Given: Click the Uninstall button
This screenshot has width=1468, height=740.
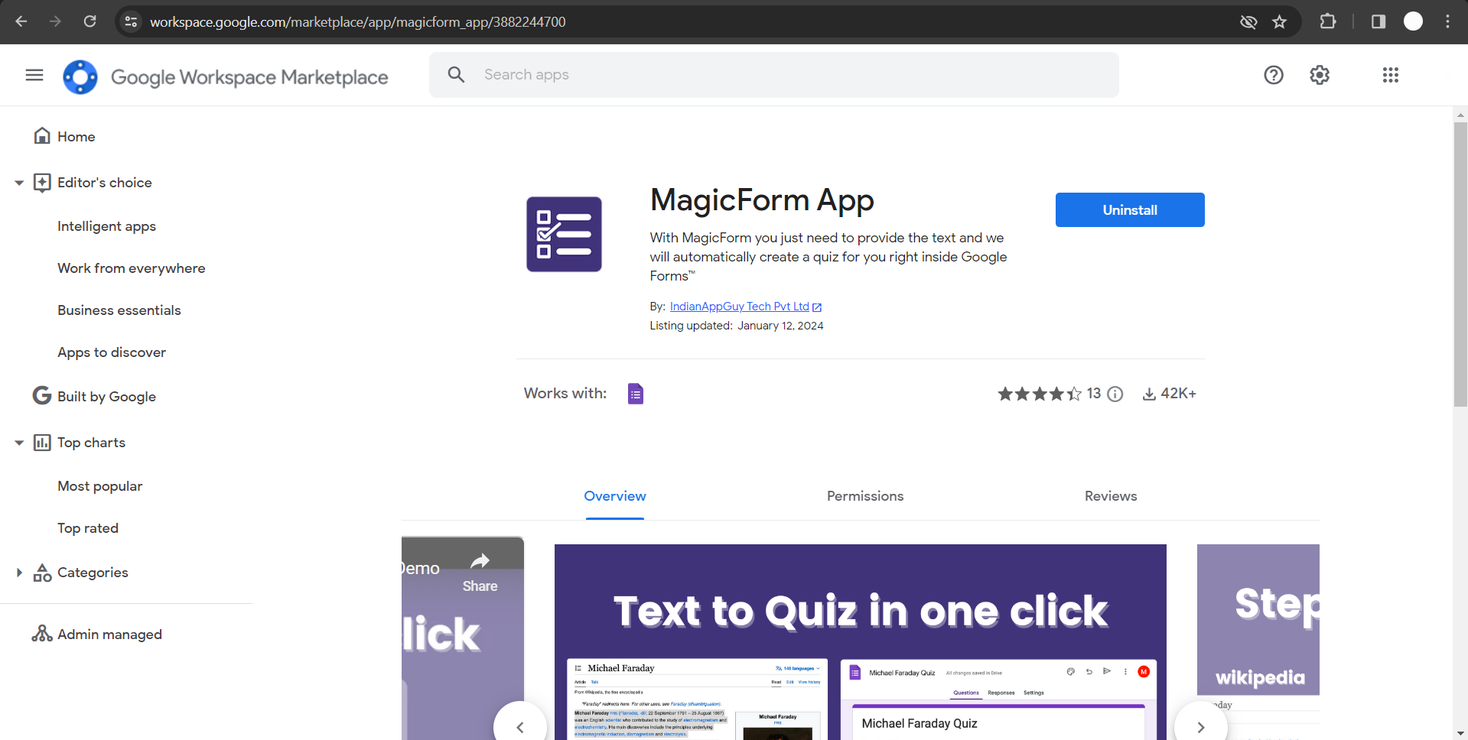Looking at the screenshot, I should [1130, 210].
